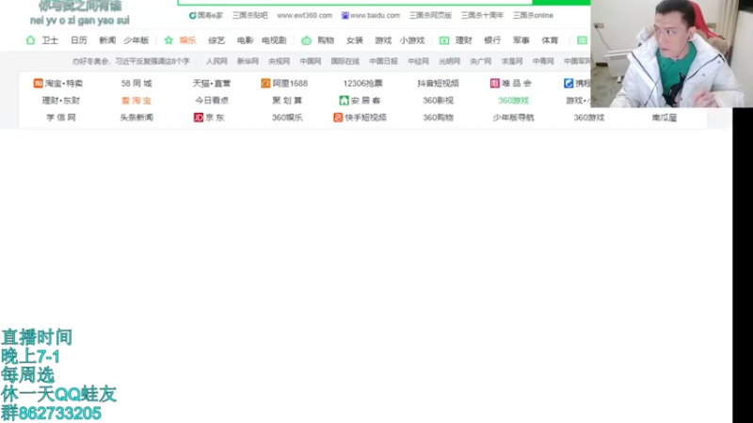The width and height of the screenshot is (753, 423).
Task: Click the green search button
Action: (561, 3)
